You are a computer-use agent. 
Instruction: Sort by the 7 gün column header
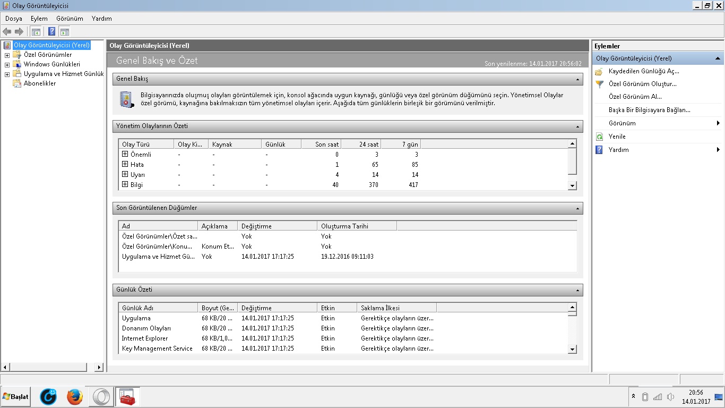[401, 144]
